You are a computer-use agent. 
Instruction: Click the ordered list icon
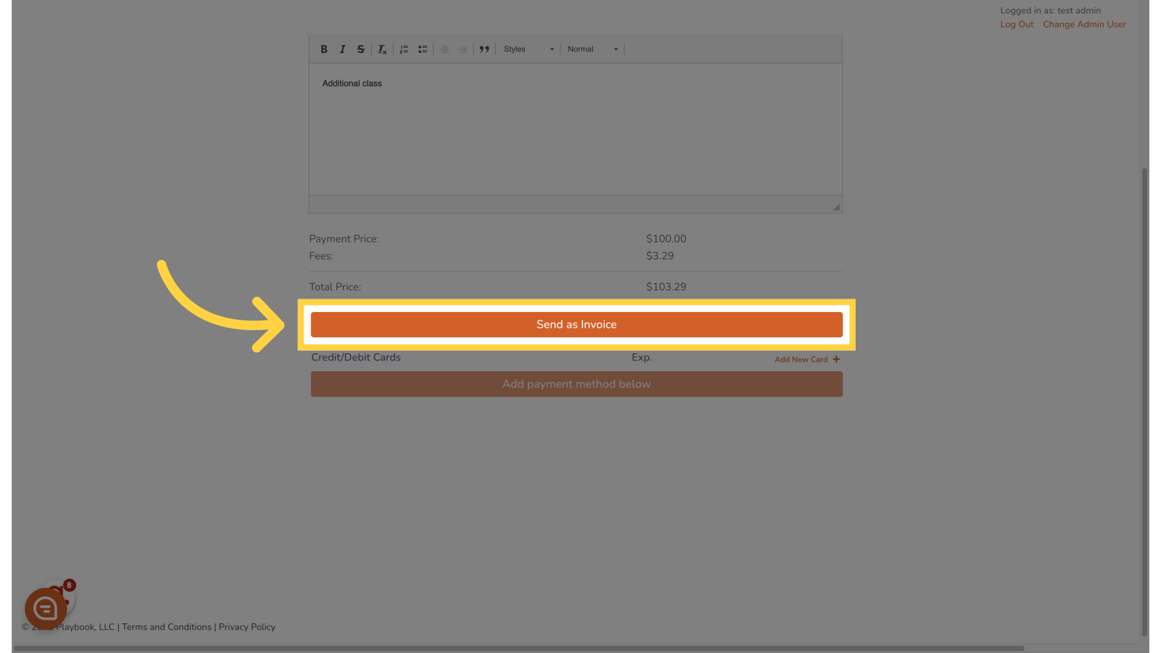tap(403, 48)
